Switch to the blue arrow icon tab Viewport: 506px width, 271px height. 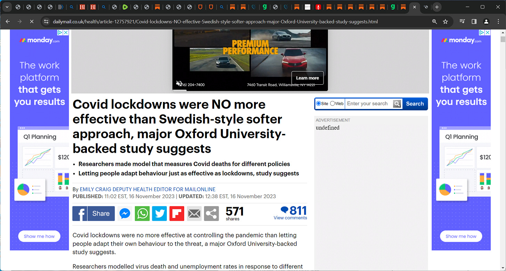coord(61,7)
